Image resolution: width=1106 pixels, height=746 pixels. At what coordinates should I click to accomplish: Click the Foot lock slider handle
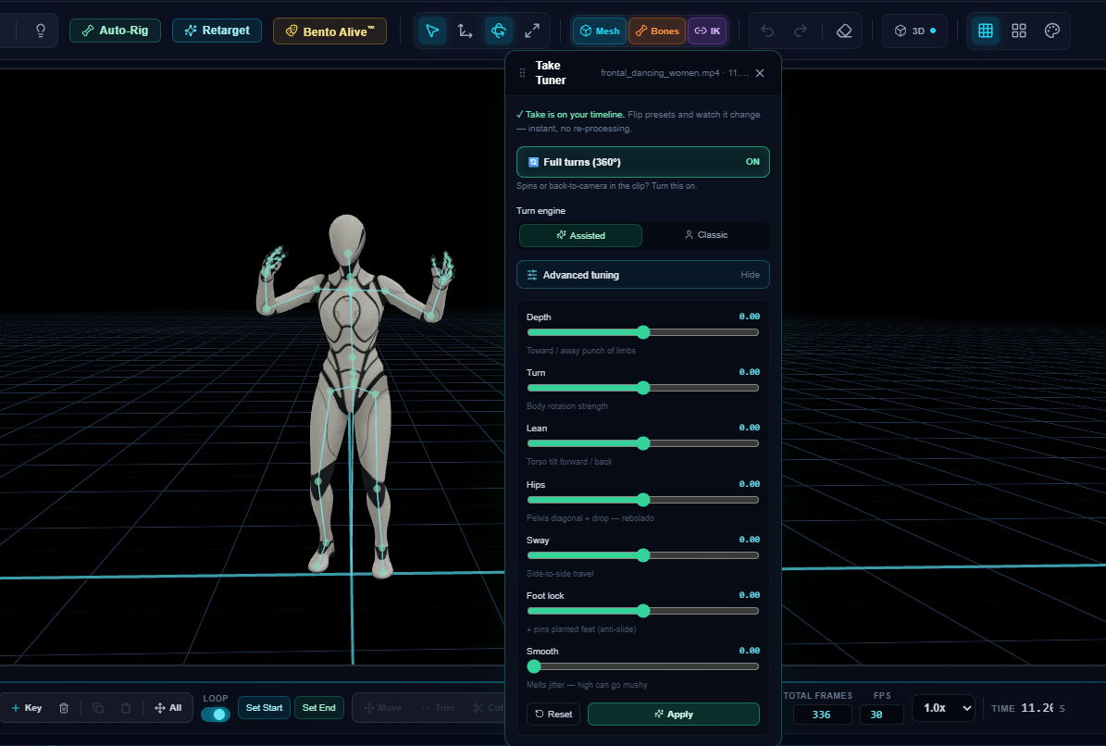[x=642, y=611]
